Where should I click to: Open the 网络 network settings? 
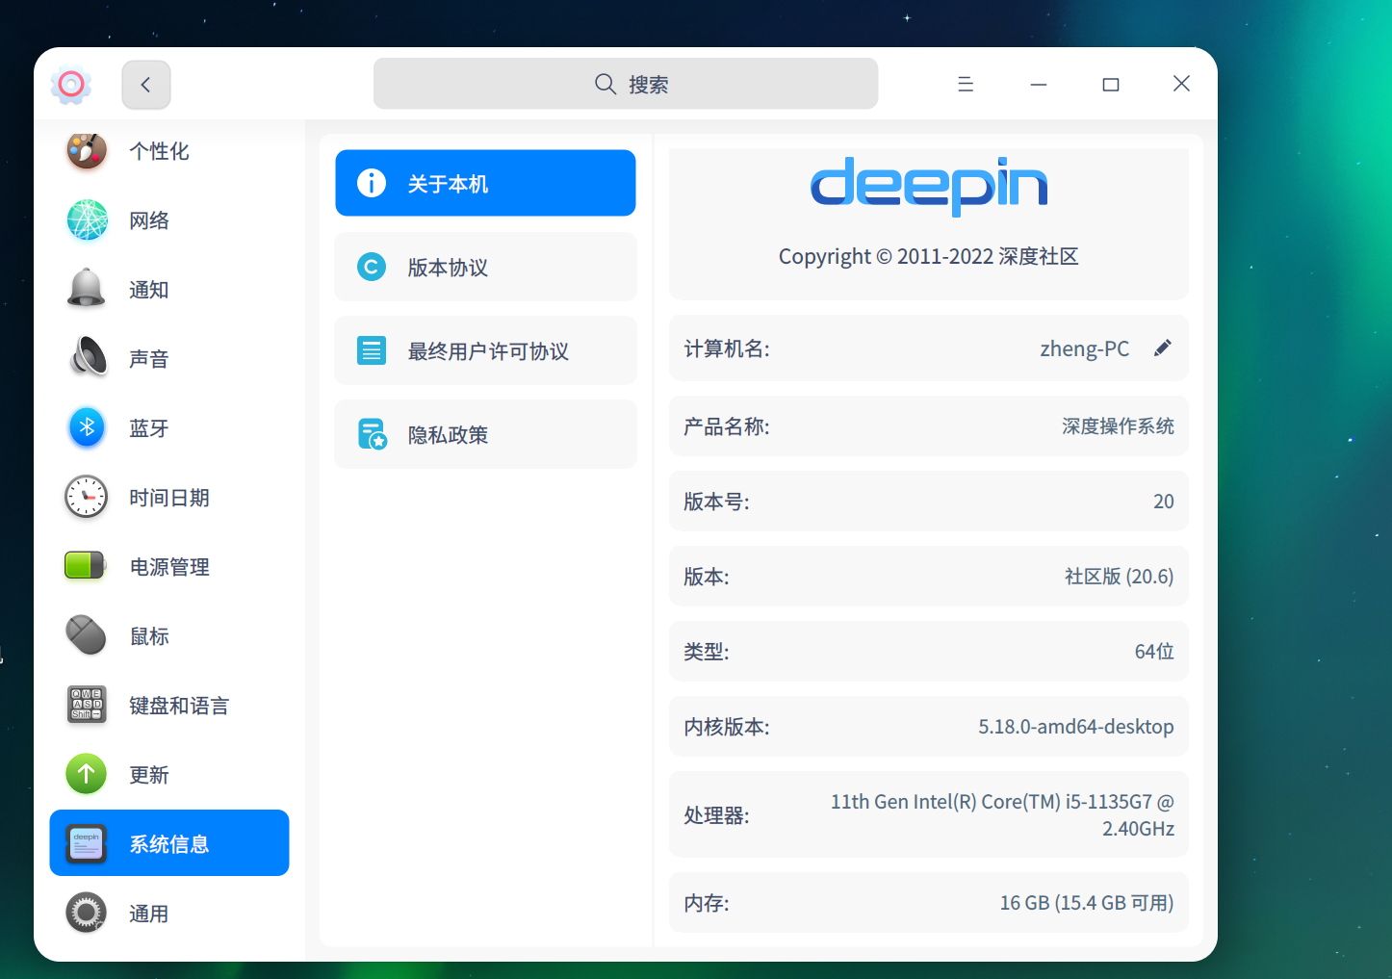tap(149, 220)
